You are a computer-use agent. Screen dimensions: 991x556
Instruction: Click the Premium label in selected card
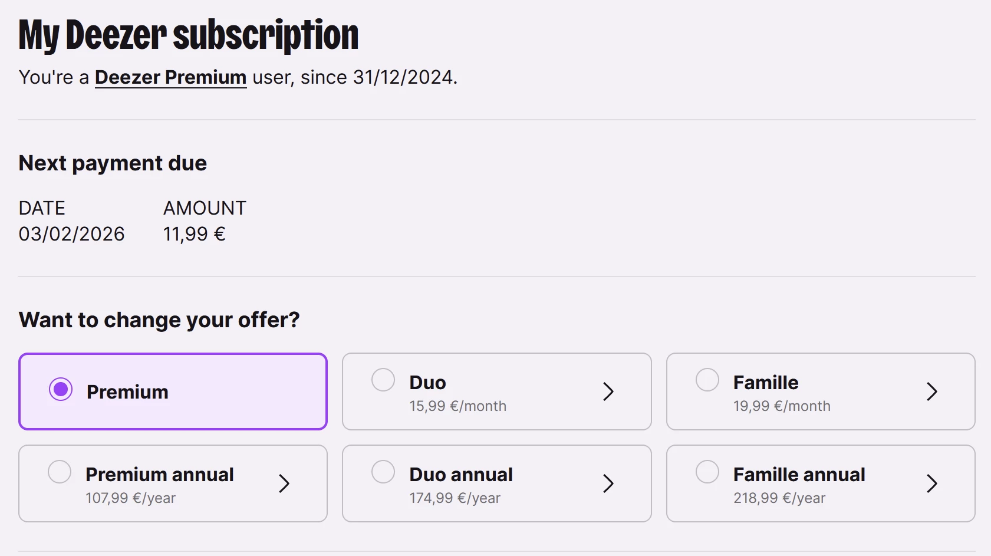point(127,392)
